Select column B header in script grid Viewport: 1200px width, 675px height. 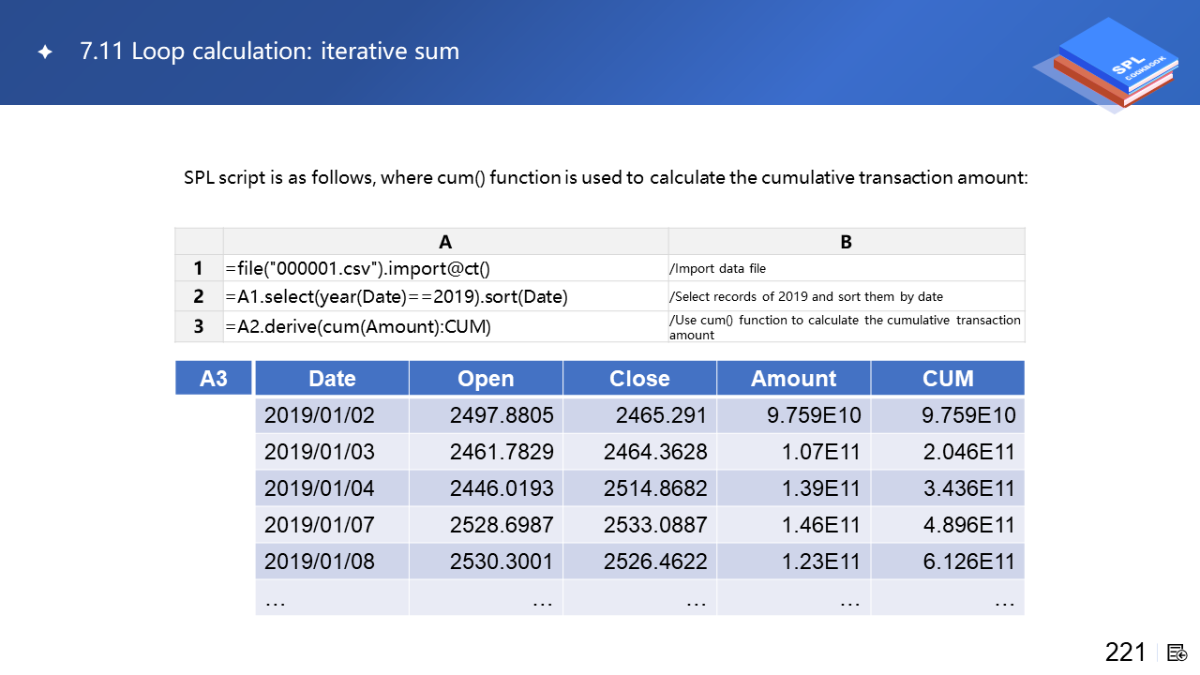(x=846, y=242)
